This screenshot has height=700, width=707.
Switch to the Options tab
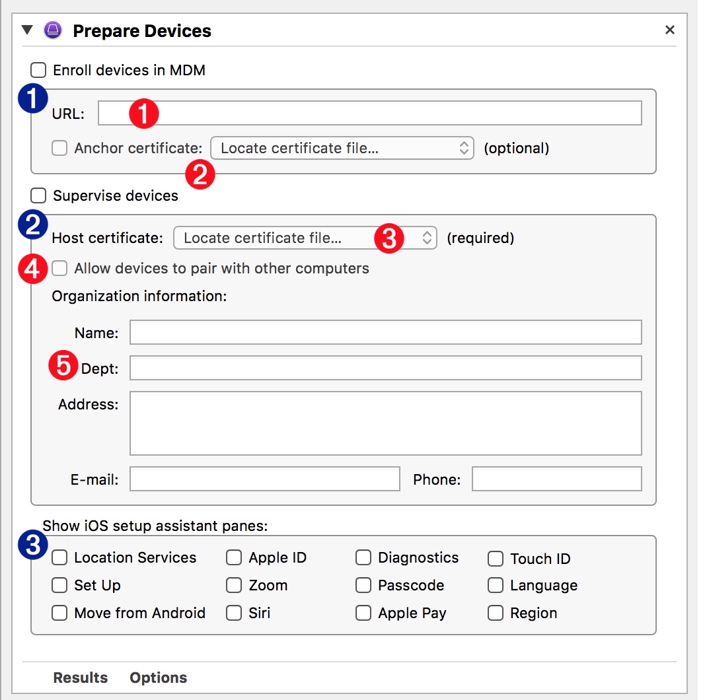(158, 678)
